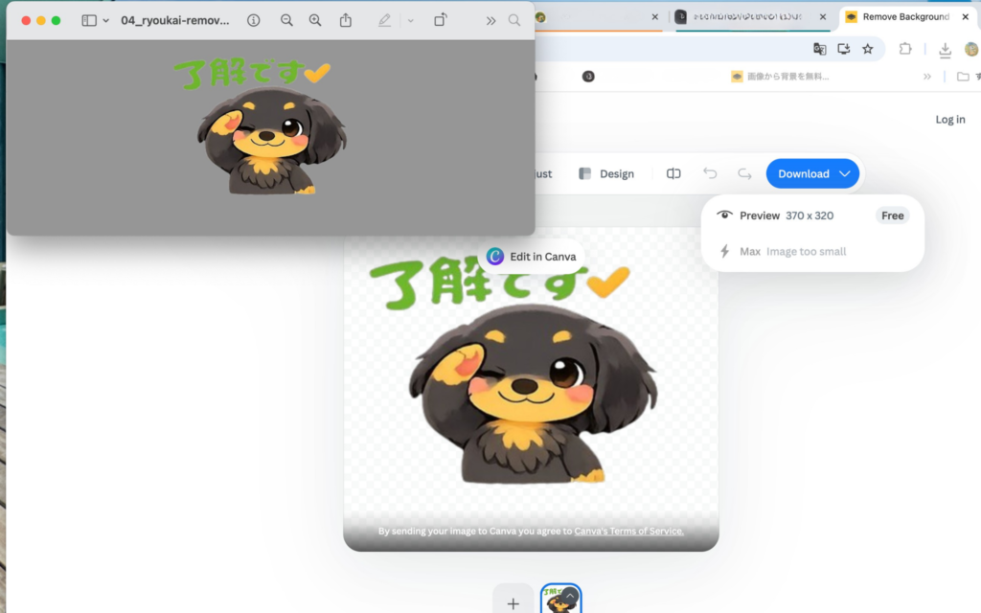Open Canva's Terms of Service link
Screen dimensions: 981x613
click(628, 531)
